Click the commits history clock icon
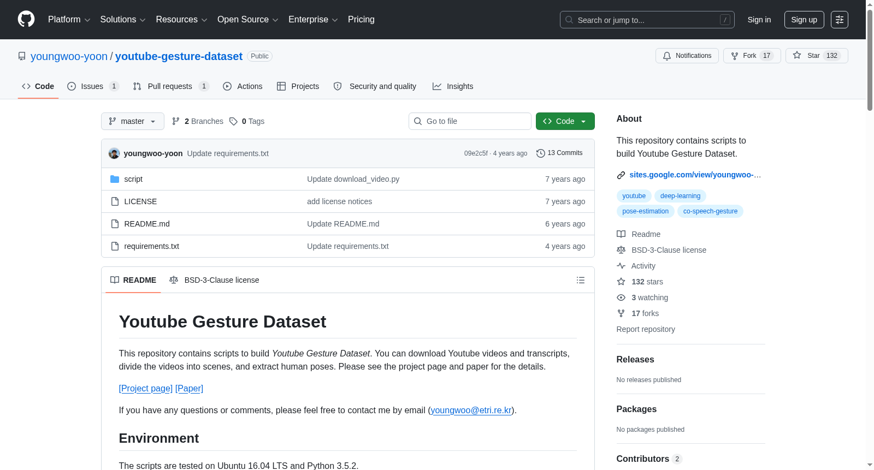The height and width of the screenshot is (470, 874). [x=541, y=153]
